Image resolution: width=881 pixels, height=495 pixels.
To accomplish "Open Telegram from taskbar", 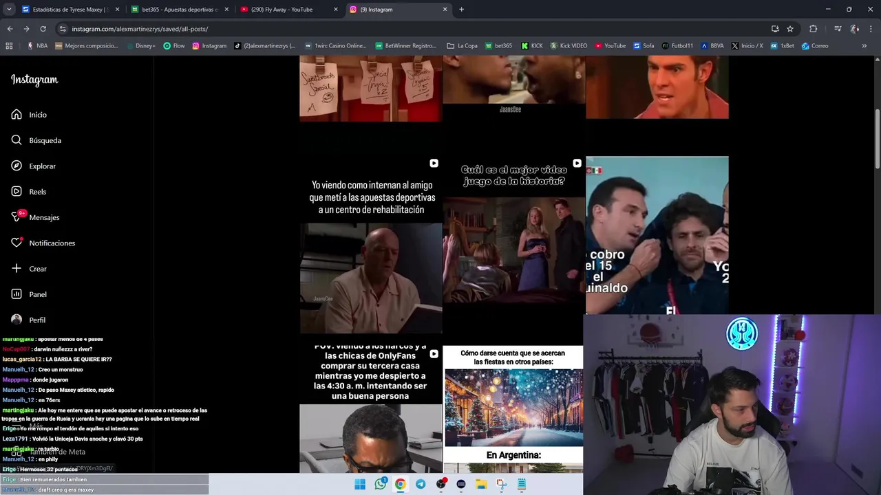I will [x=421, y=484].
